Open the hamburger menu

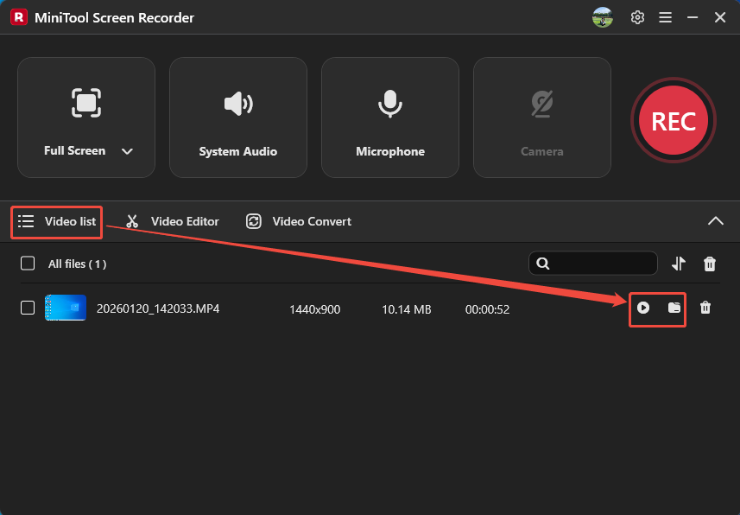(665, 16)
